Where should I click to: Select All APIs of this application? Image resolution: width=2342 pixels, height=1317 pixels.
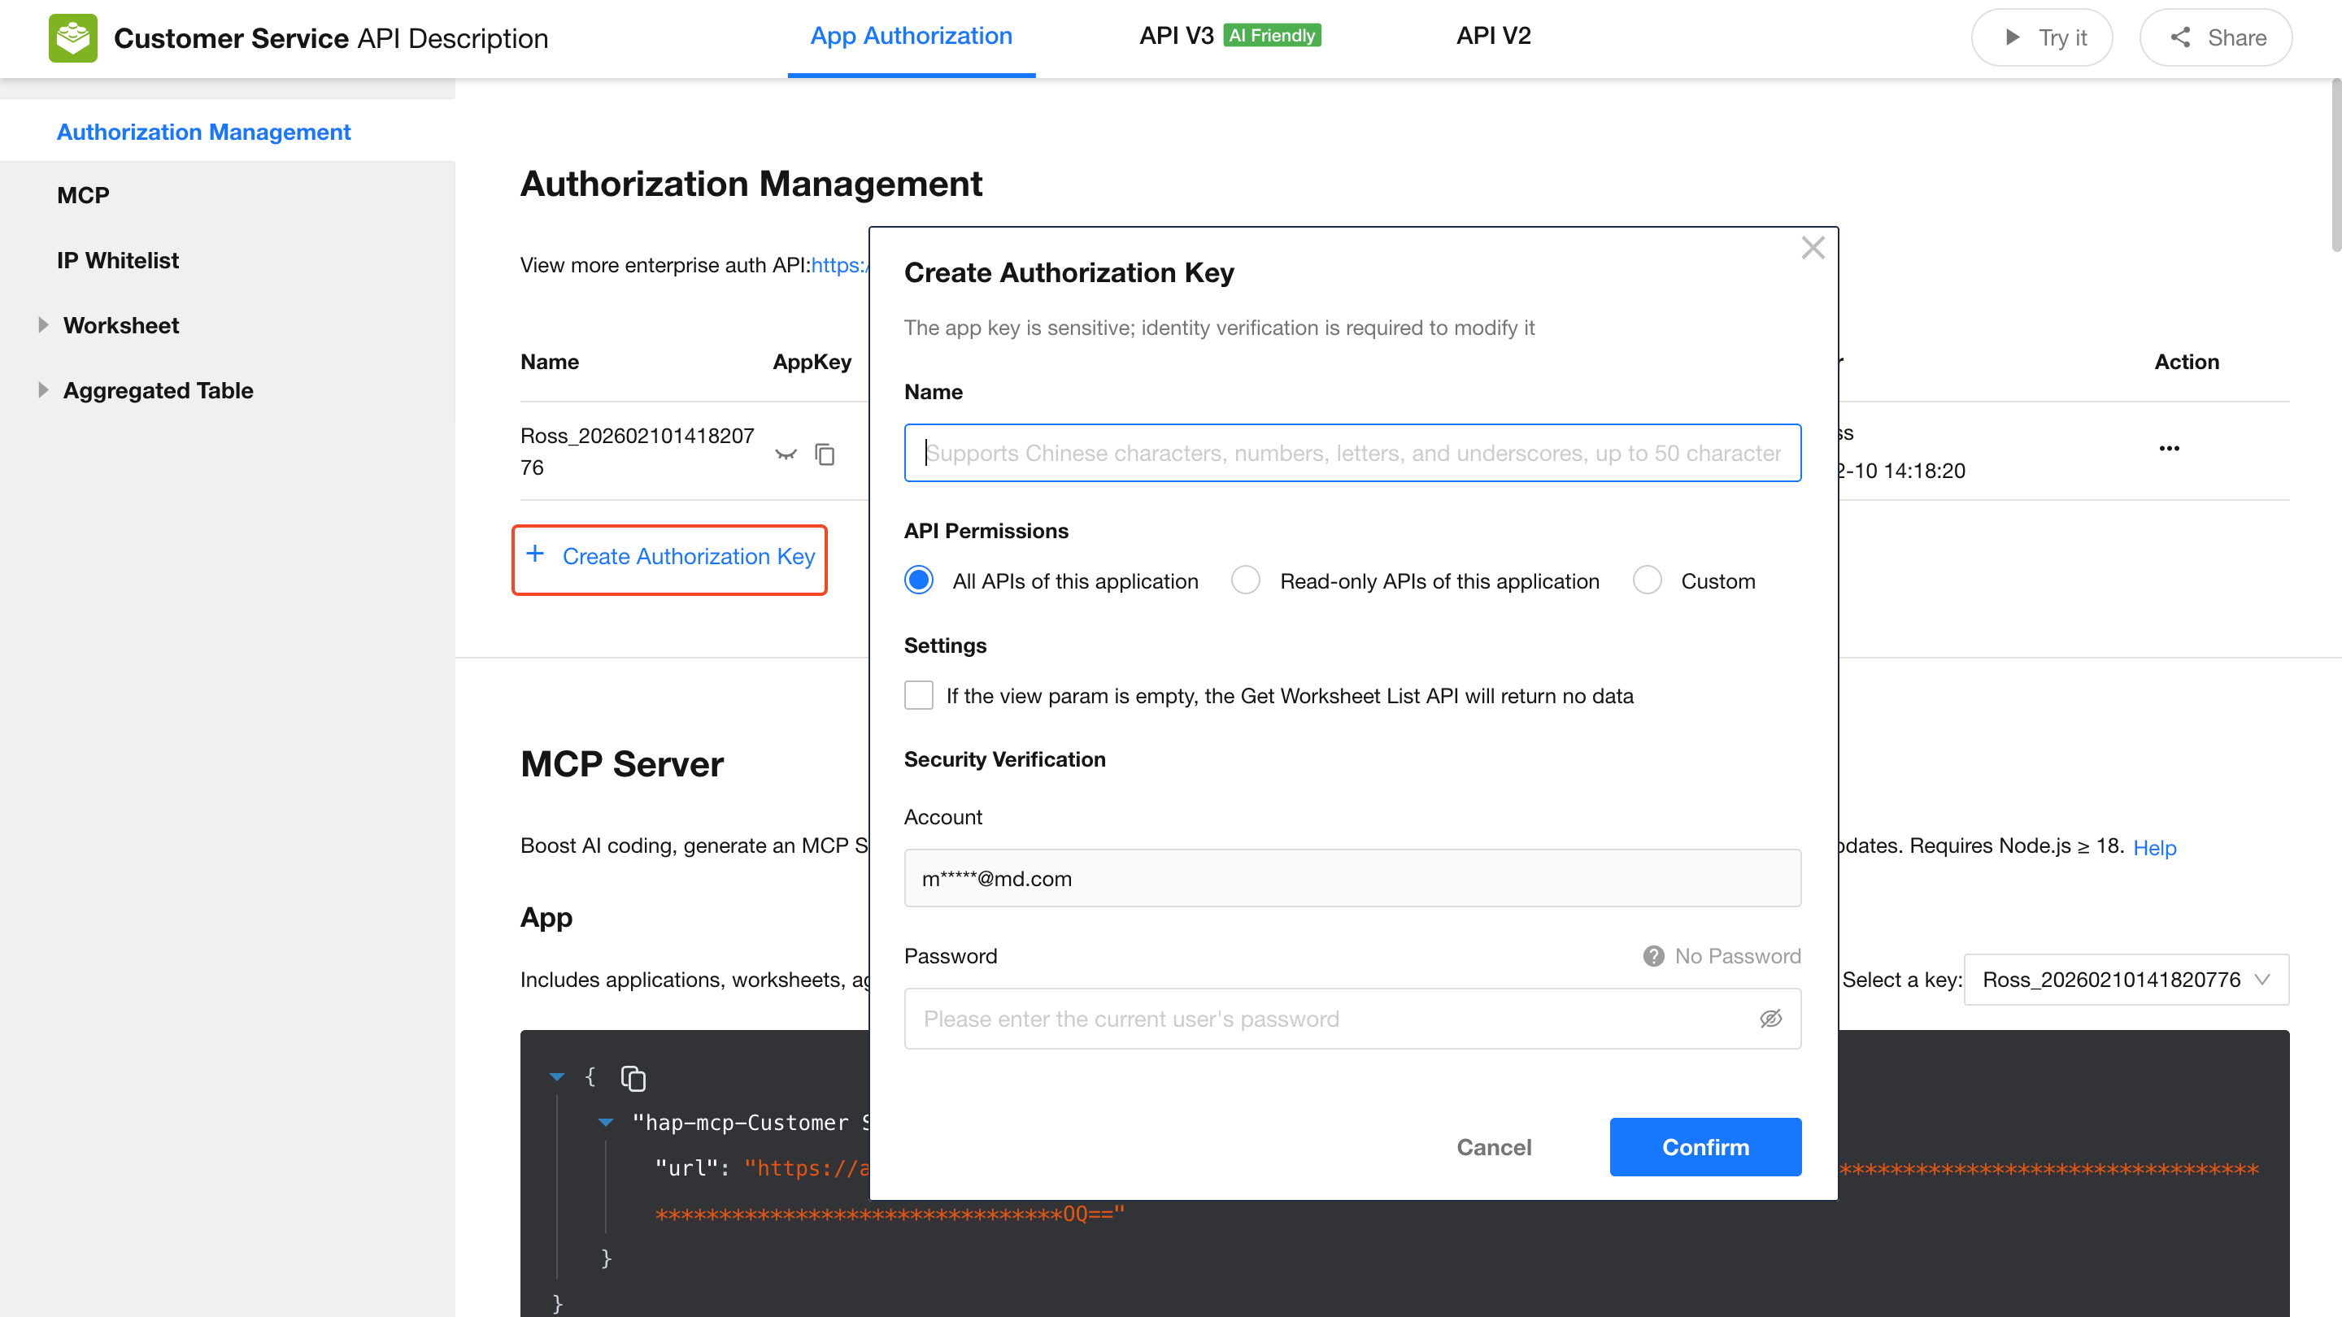point(918,580)
